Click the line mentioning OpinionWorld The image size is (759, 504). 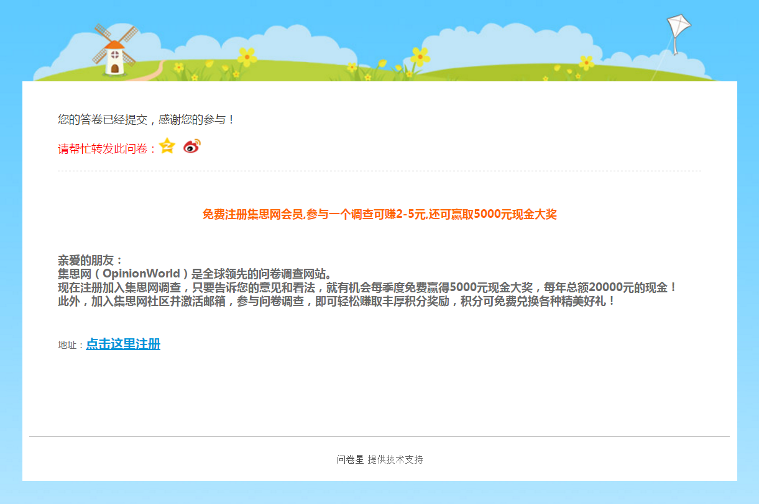coord(196,274)
